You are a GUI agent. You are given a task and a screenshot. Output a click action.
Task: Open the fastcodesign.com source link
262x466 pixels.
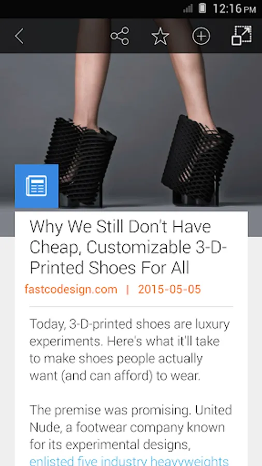tap(71, 289)
